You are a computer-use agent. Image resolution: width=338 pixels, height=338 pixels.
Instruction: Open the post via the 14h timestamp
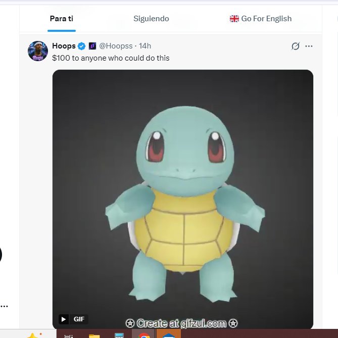click(145, 46)
